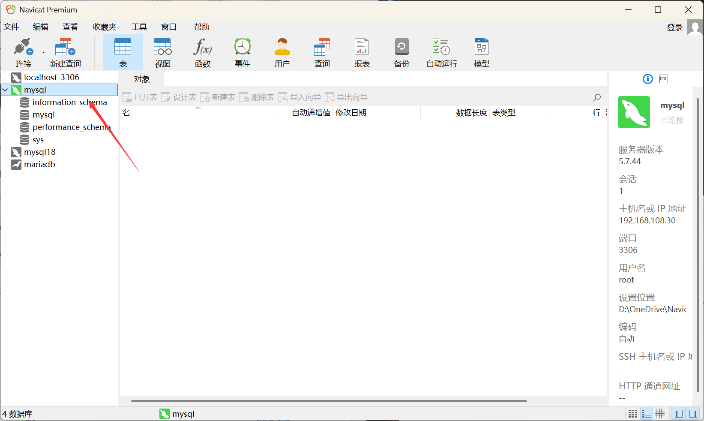The width and height of the screenshot is (704, 421).
Task: Sort by the 表类型 column header
Action: (518, 113)
